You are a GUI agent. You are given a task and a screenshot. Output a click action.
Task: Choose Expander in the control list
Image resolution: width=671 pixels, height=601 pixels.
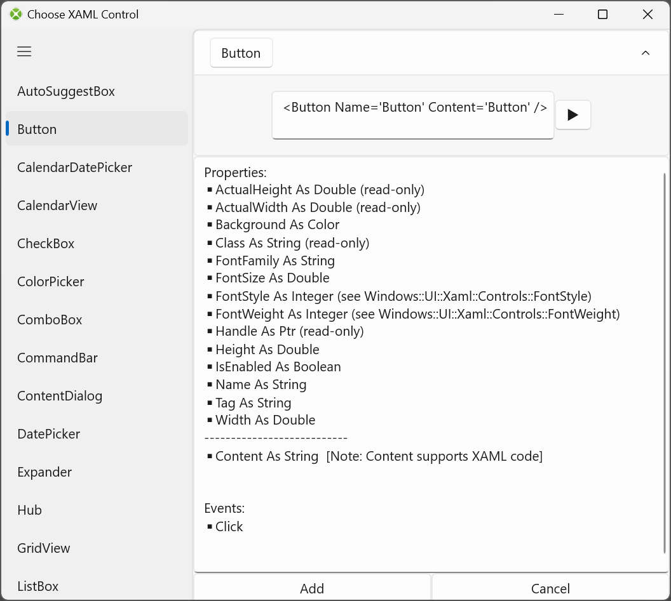point(44,472)
